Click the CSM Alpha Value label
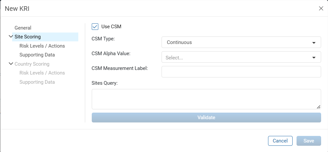The width and height of the screenshot is (328, 152). point(111,54)
